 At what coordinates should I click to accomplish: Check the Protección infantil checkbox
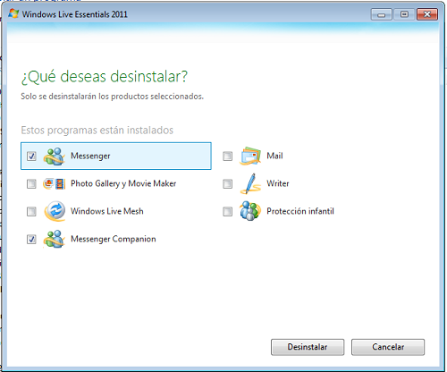[x=228, y=212]
